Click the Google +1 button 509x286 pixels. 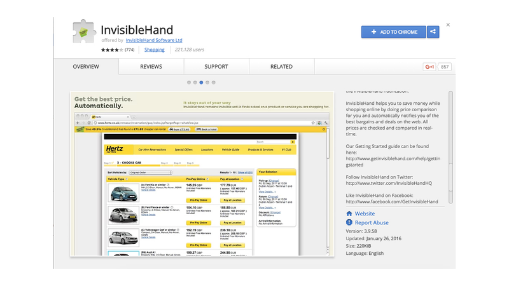pos(429,67)
